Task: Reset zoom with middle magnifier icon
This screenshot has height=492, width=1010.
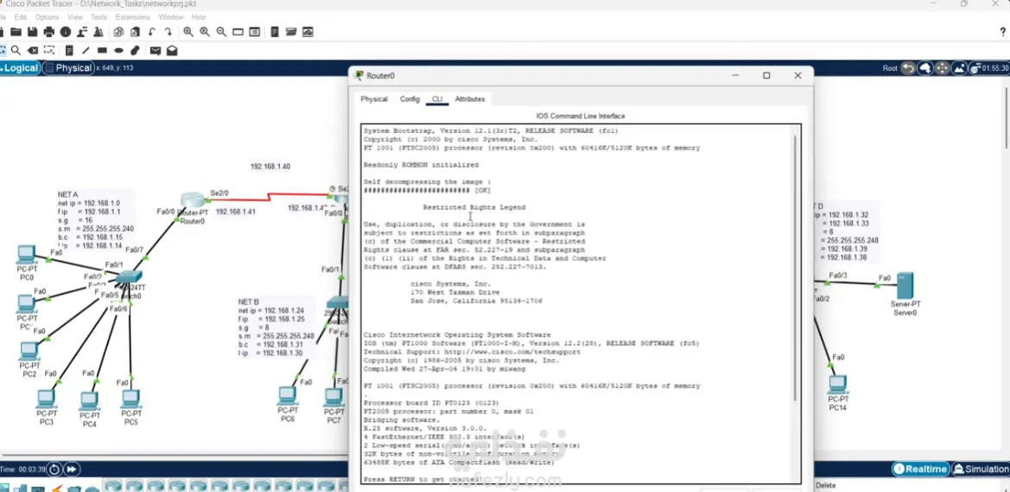Action: click(x=205, y=32)
